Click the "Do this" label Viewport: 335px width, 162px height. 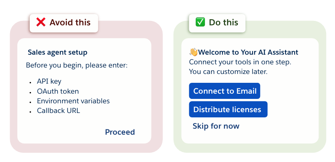[x=223, y=23]
